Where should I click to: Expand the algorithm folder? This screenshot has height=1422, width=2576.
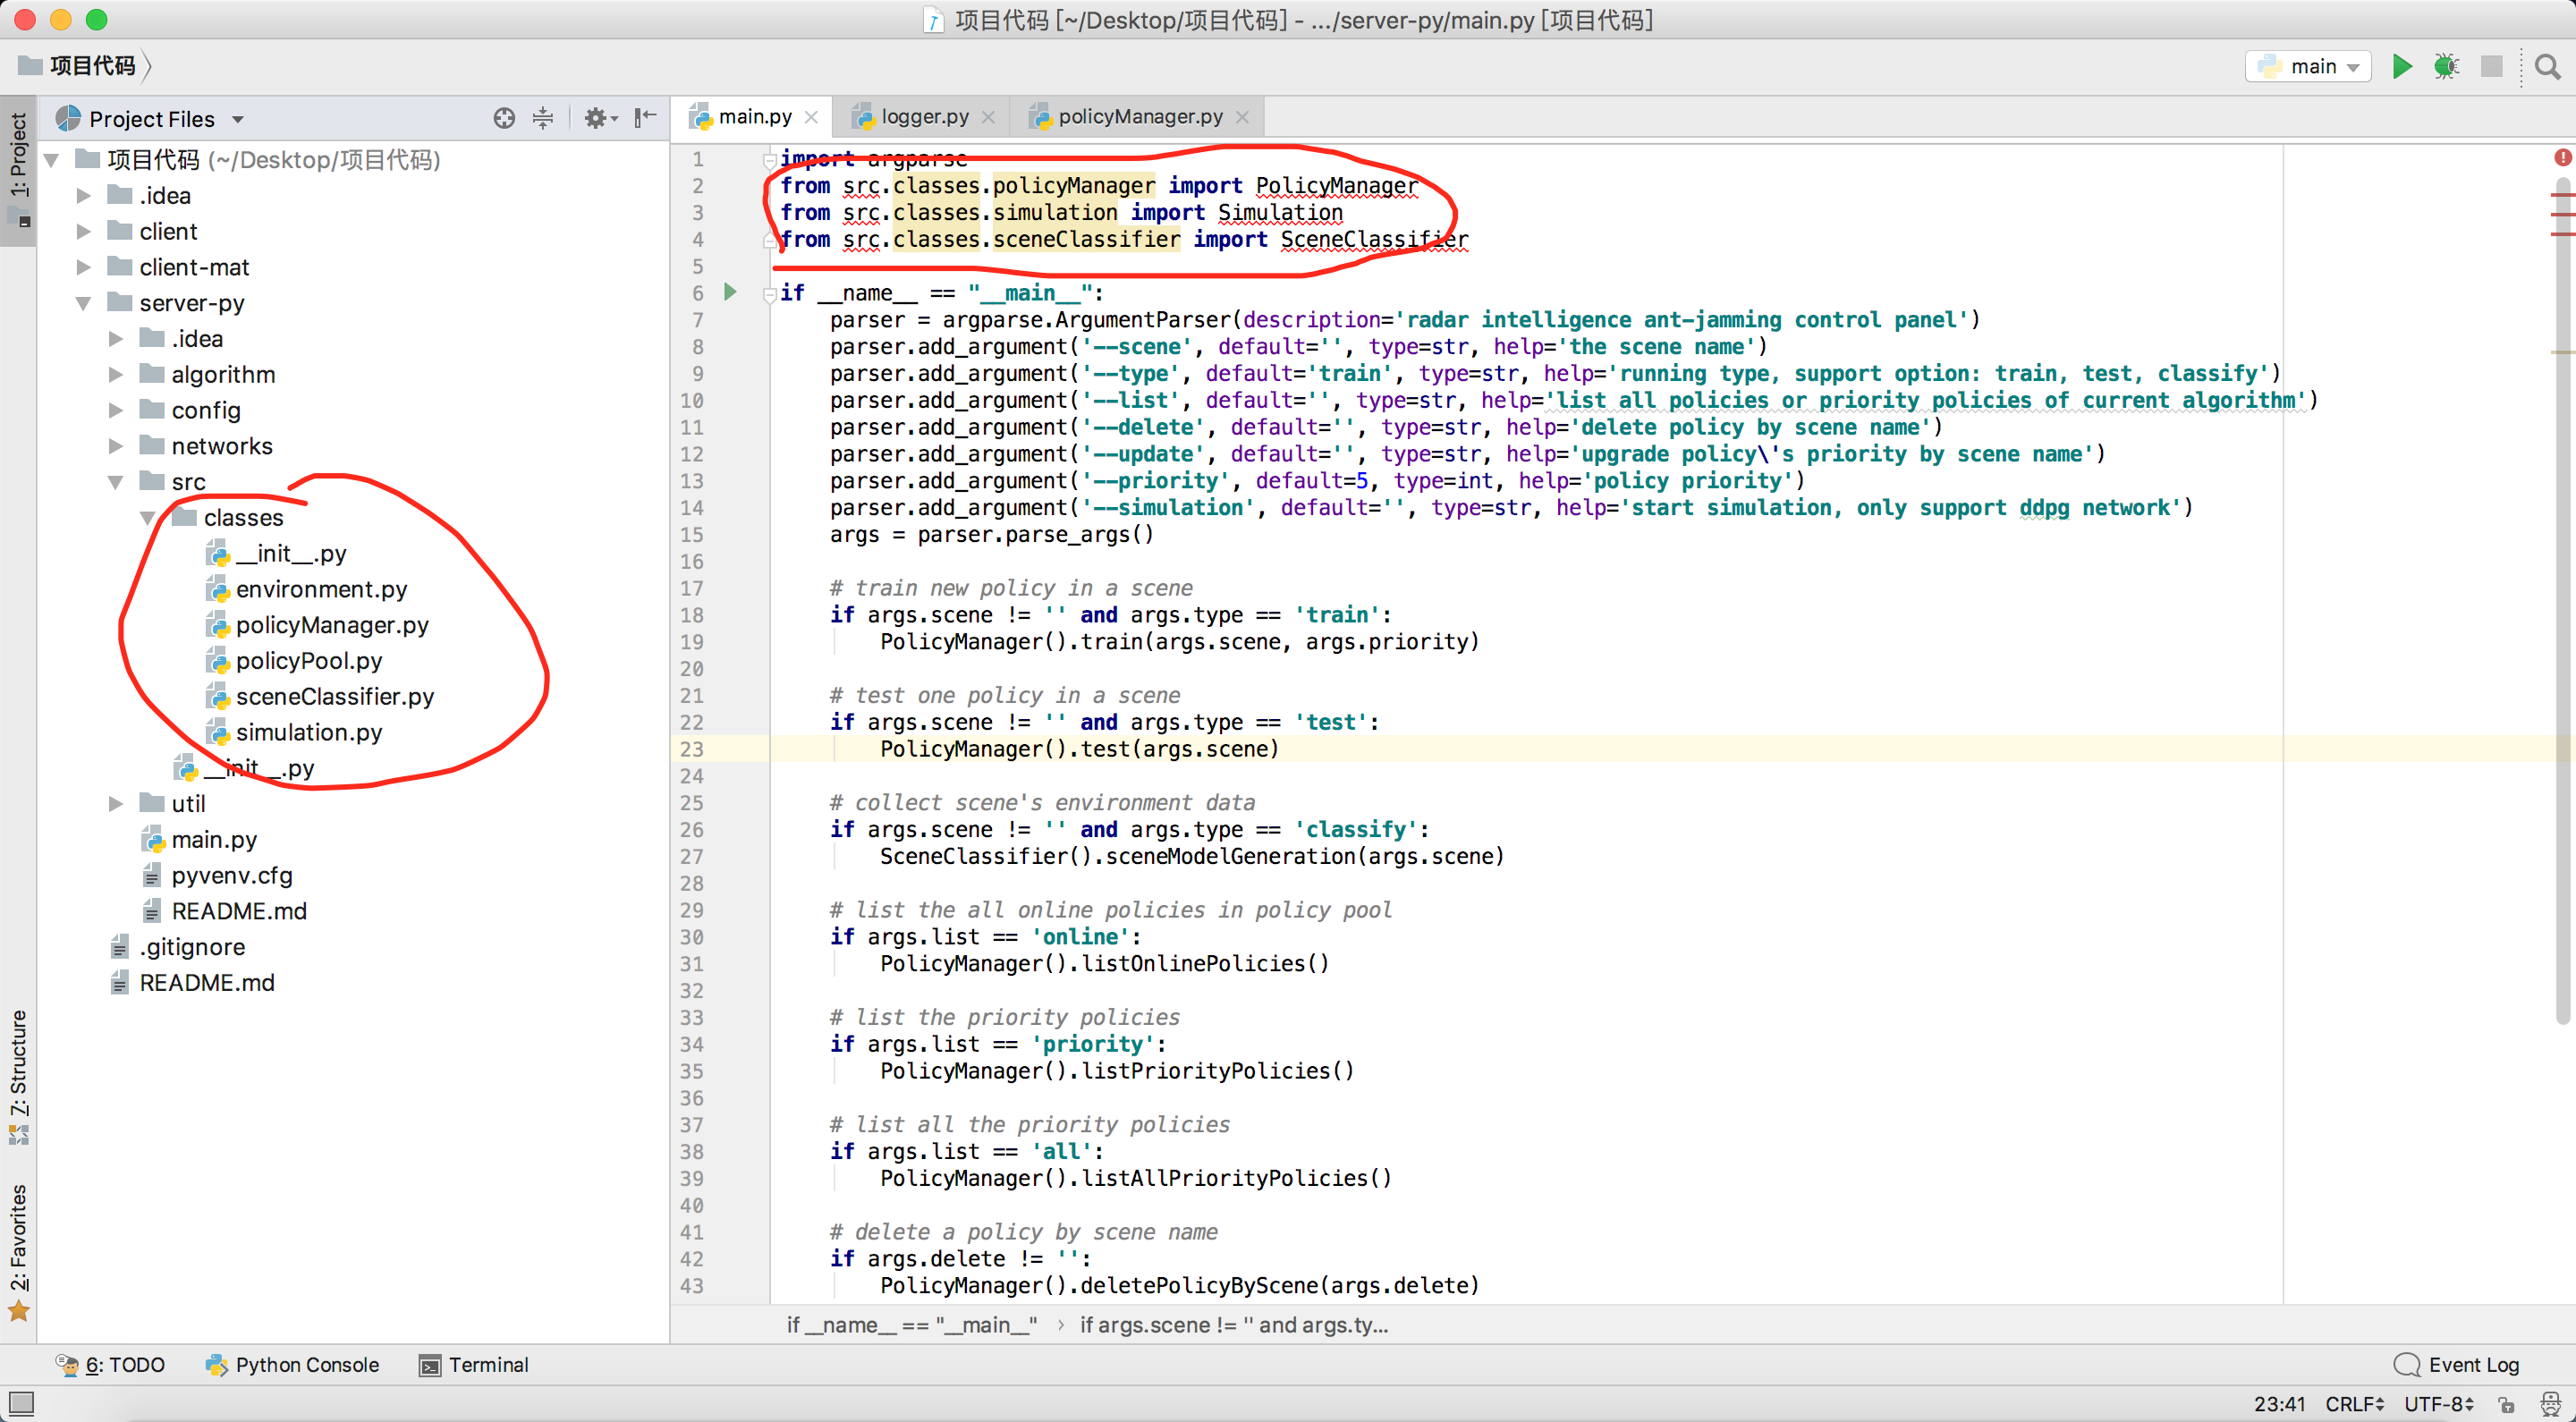tap(116, 374)
